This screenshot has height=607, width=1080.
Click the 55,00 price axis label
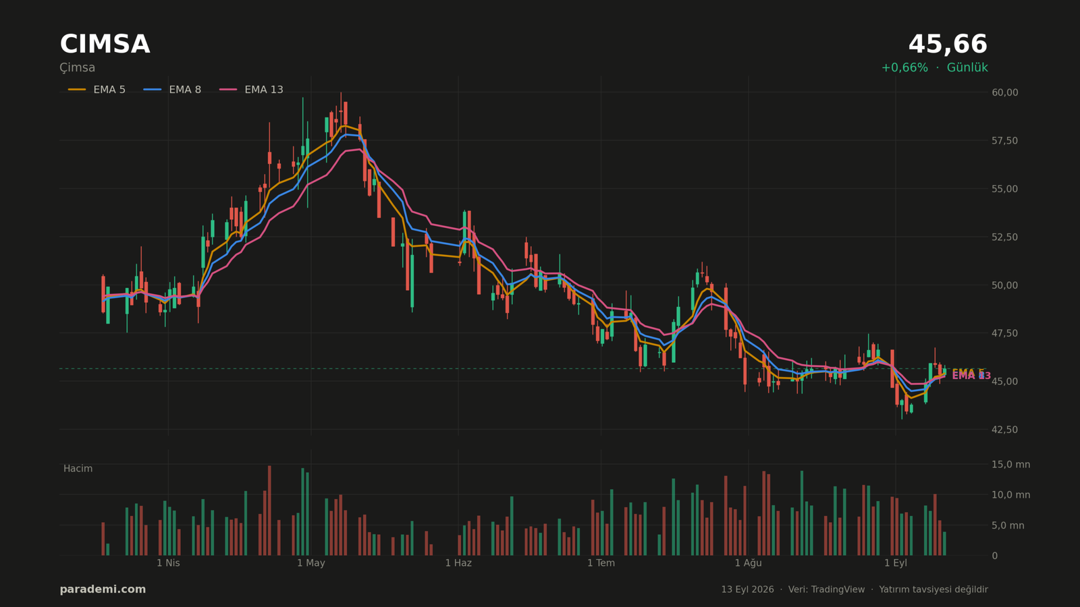[1005, 189]
